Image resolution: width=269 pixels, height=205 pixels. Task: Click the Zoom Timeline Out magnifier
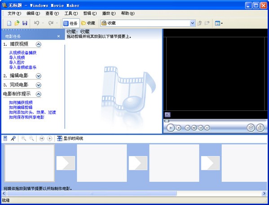(31, 139)
